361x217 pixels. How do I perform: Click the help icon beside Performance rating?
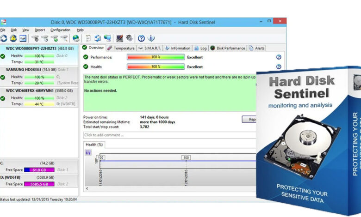pyautogui.click(x=279, y=57)
